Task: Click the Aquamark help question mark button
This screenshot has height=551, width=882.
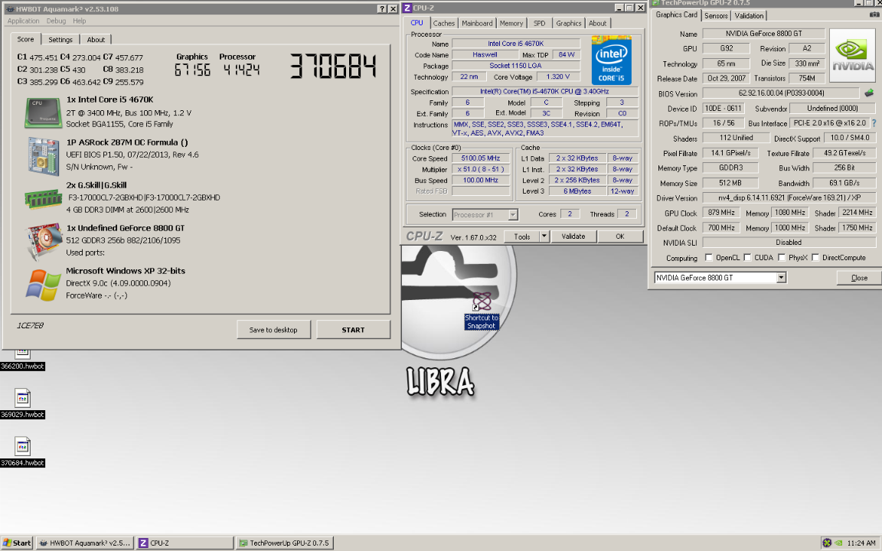Action: (x=382, y=9)
